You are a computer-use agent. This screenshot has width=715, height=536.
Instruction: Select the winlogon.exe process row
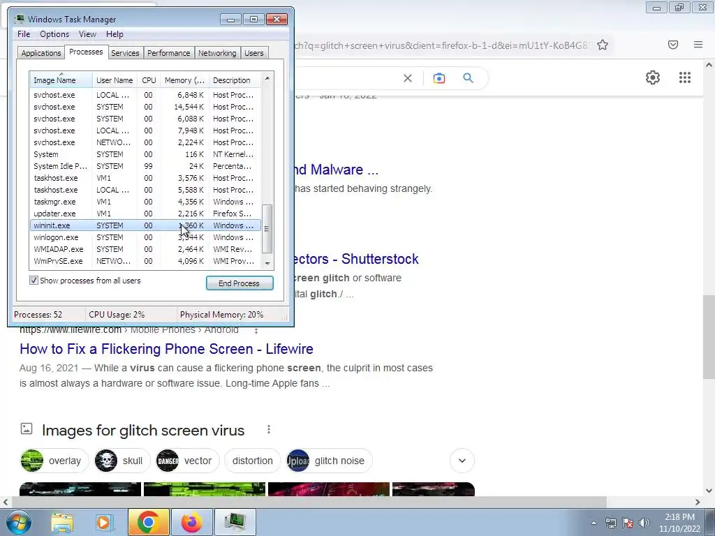point(145,237)
